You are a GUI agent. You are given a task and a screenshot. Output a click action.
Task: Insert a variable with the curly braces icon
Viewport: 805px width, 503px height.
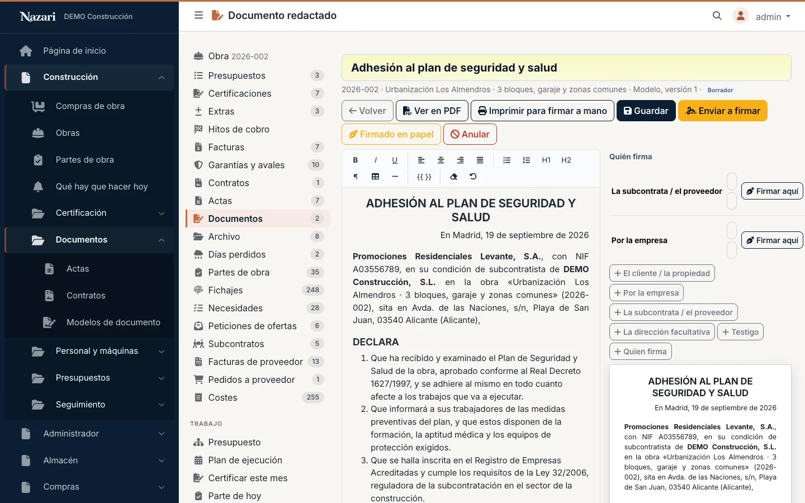424,177
